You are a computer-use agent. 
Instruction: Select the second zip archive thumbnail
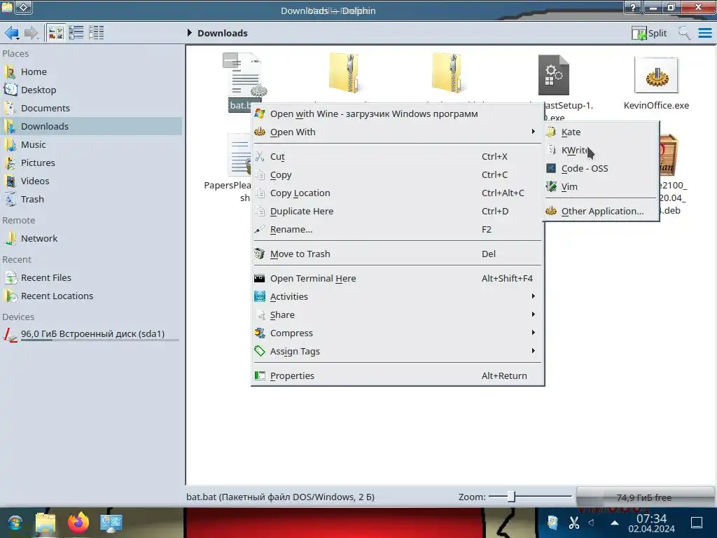[x=447, y=73]
